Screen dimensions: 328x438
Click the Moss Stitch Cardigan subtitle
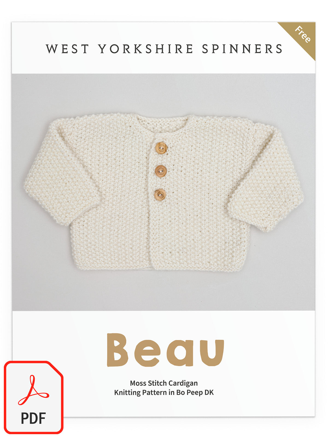164,383
